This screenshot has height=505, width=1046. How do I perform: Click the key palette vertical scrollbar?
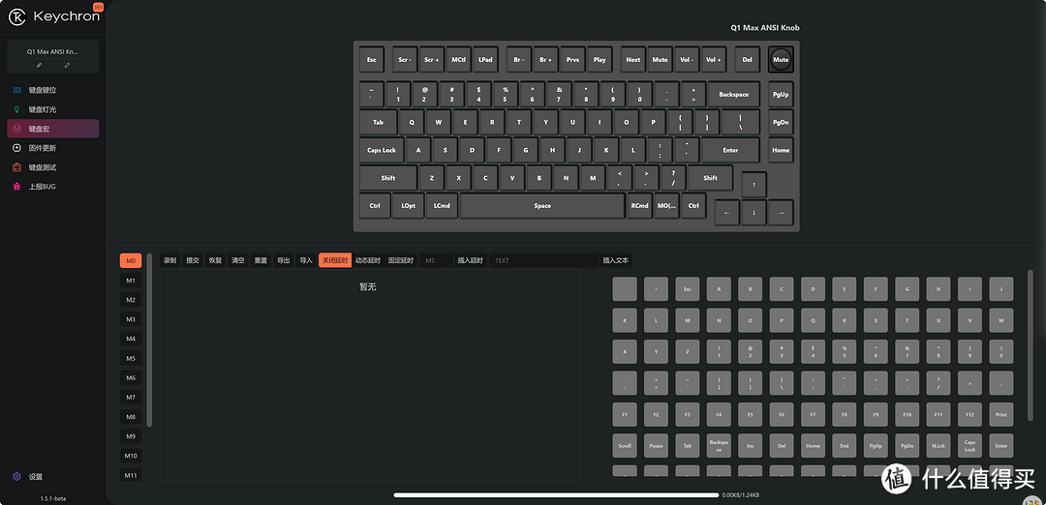1030,346
